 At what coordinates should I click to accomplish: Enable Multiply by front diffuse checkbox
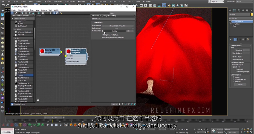pos(102,35)
